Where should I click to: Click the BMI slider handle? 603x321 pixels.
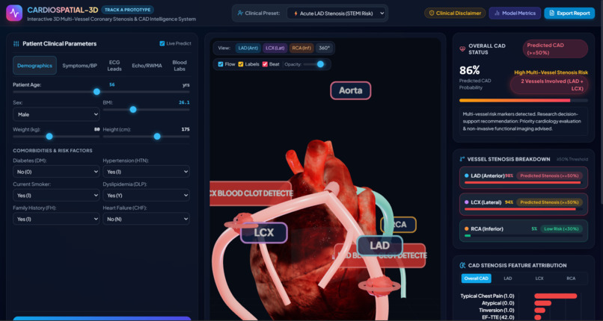(133, 110)
